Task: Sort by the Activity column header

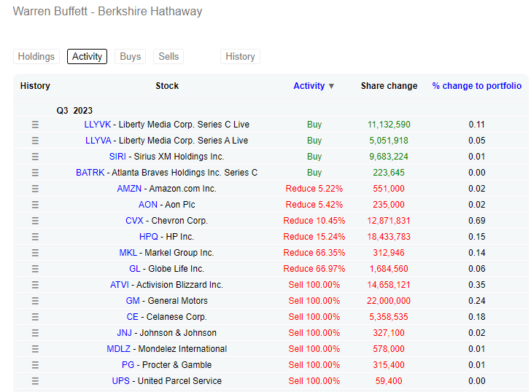Action: [314, 86]
